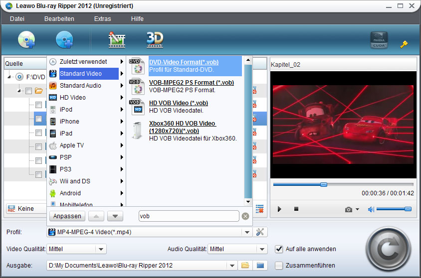The height and width of the screenshot is (278, 421).
Task: Click the profile list scroll down arrow
Action: [x=248, y=202]
